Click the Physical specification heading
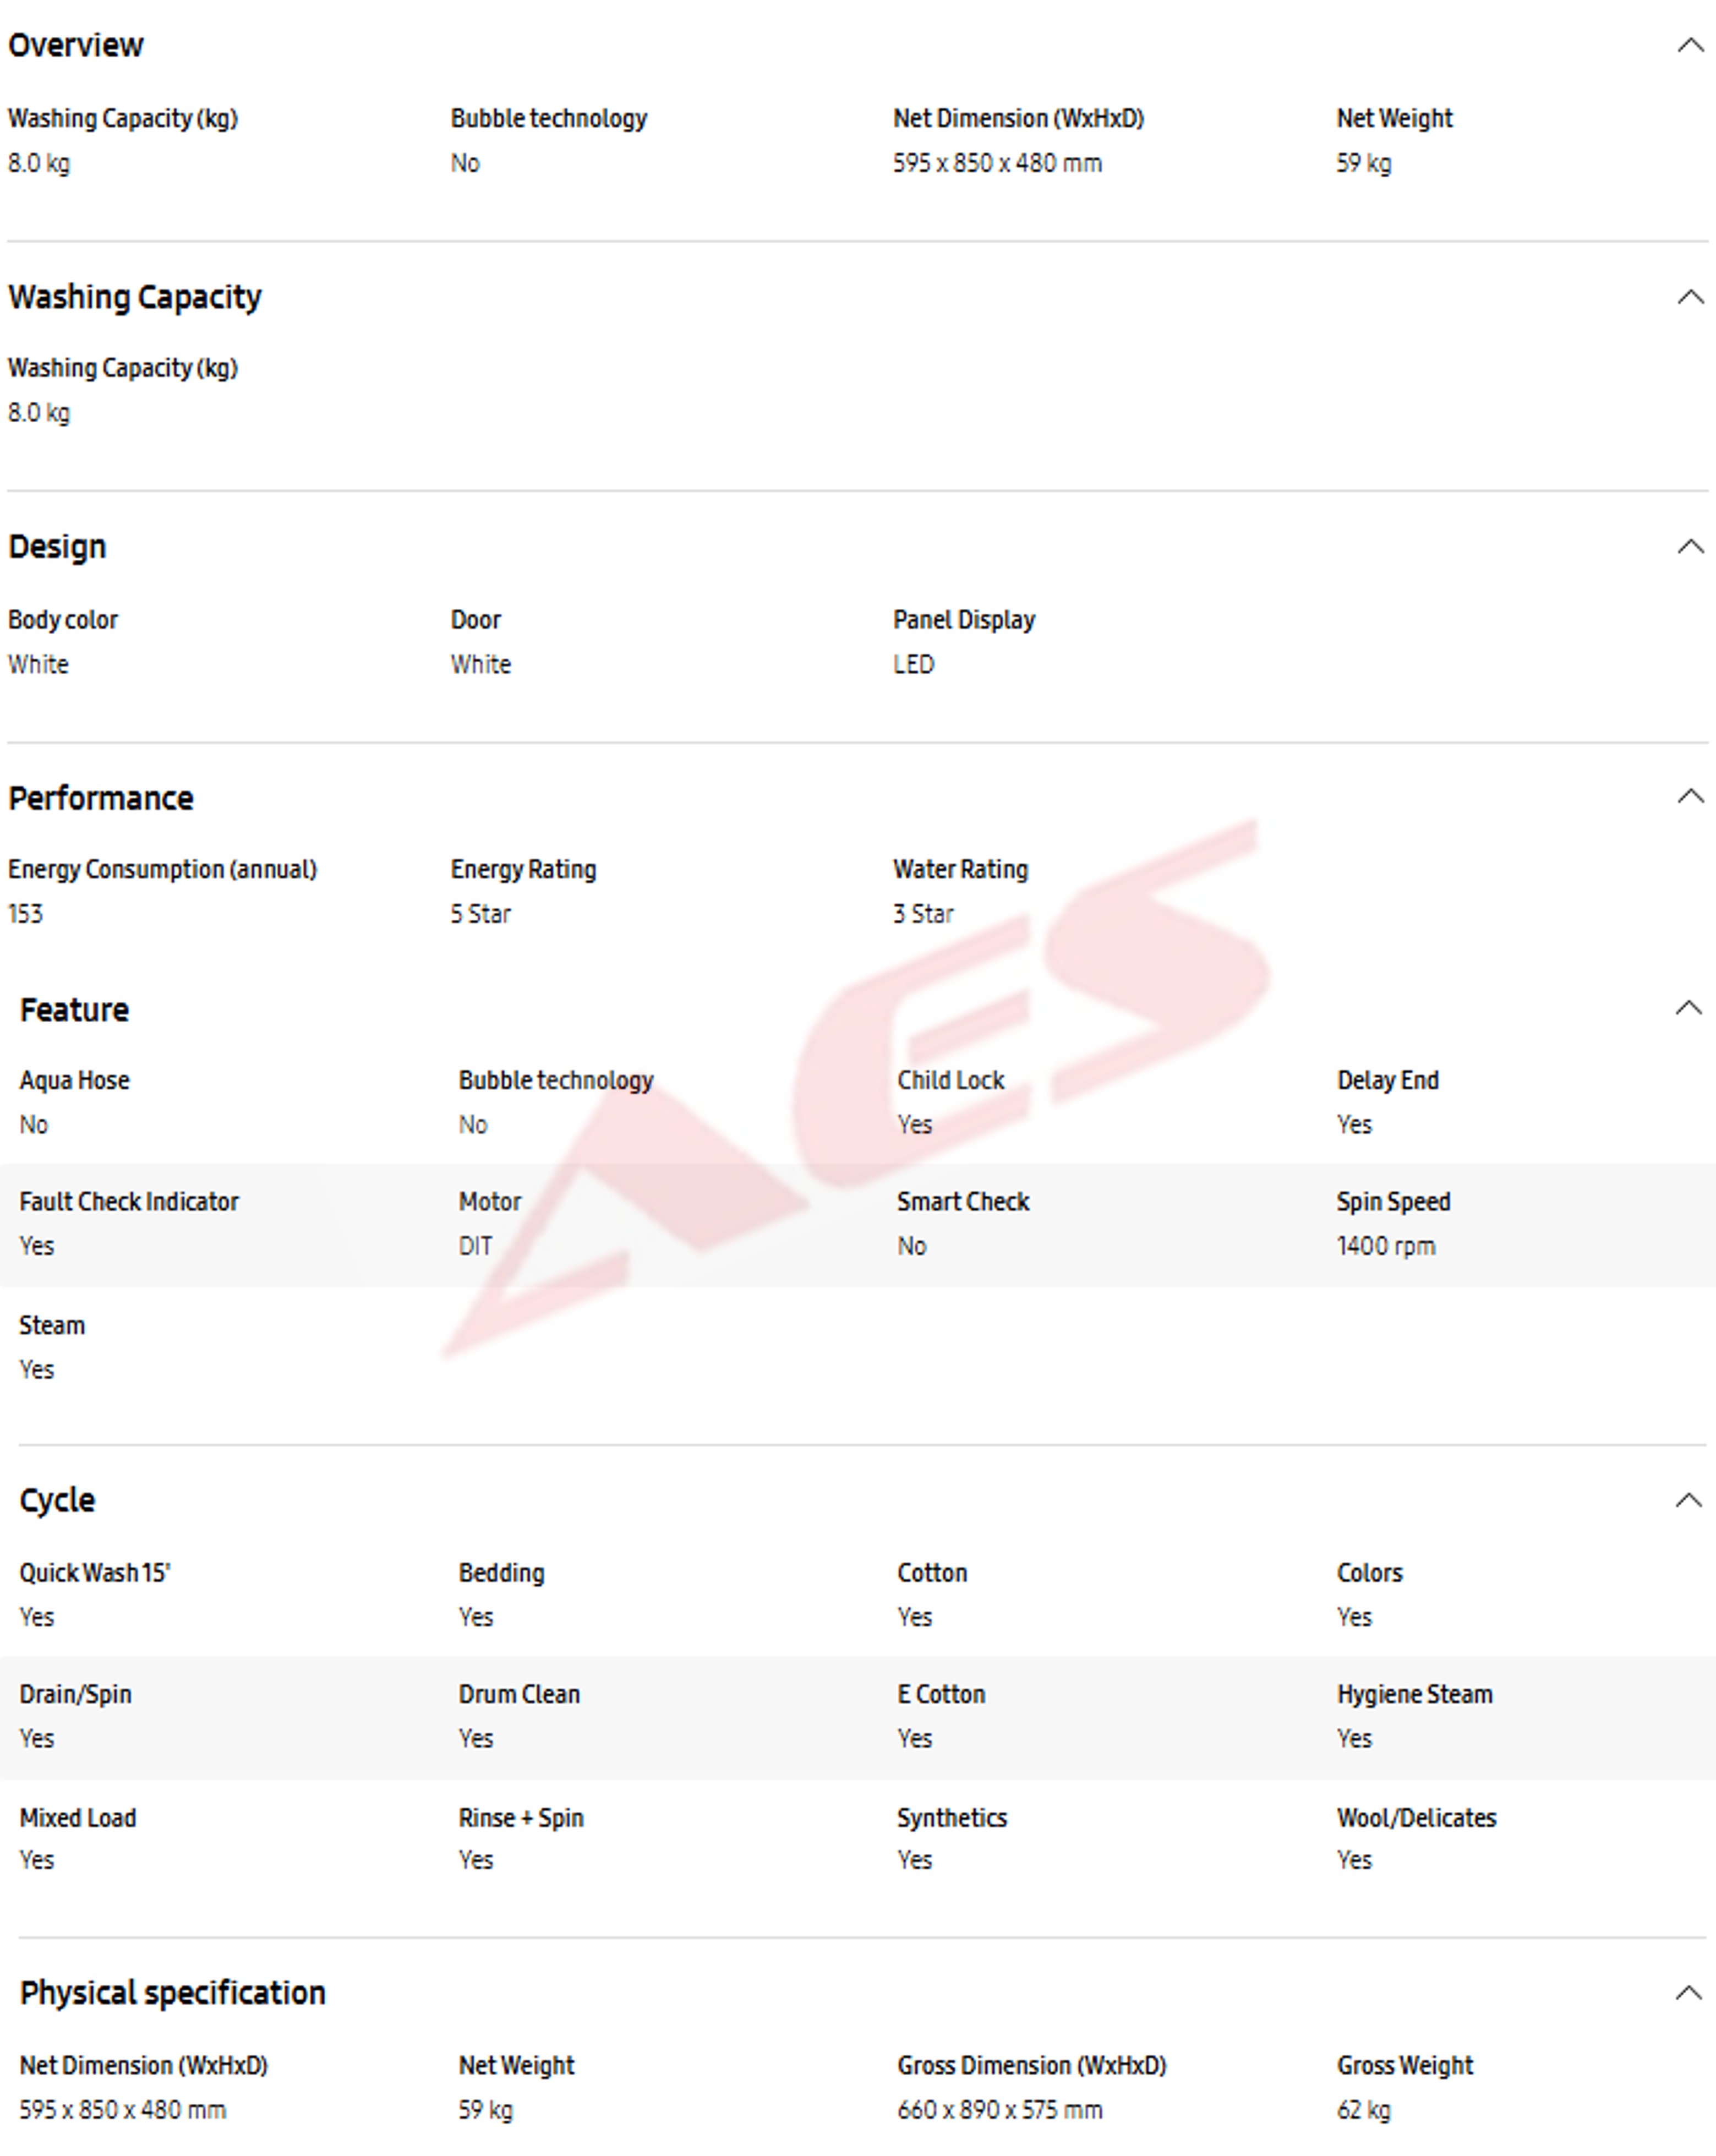Screen dimensions: 1716x2156 173,1993
